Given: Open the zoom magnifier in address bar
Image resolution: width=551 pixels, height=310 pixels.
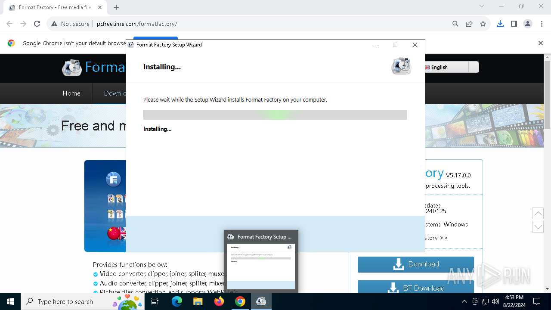Looking at the screenshot, I should (x=455, y=24).
